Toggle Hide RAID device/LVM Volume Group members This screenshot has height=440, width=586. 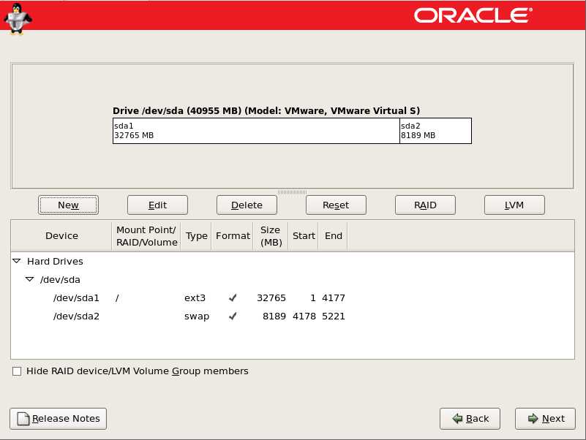coord(17,371)
